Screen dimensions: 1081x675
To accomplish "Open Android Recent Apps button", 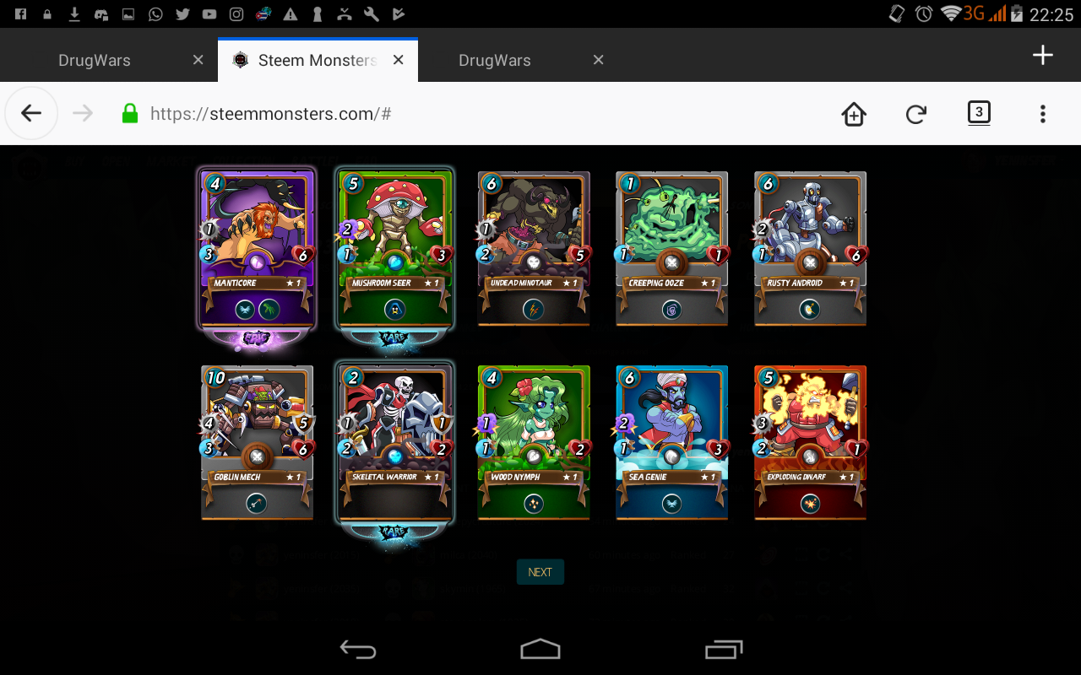I will tap(724, 649).
